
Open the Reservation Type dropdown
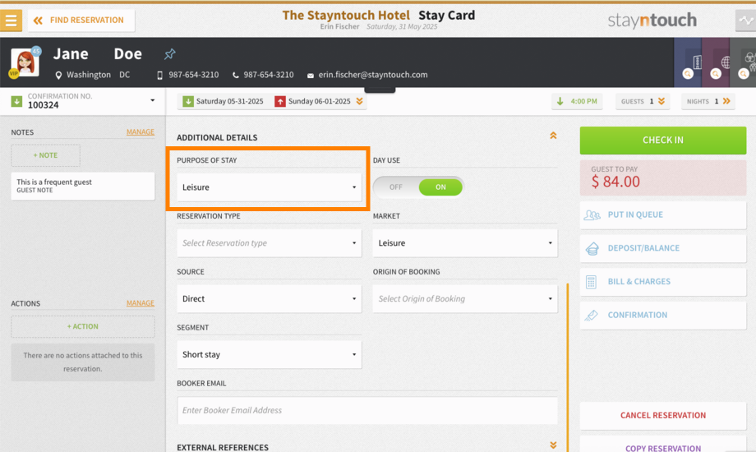[269, 243]
